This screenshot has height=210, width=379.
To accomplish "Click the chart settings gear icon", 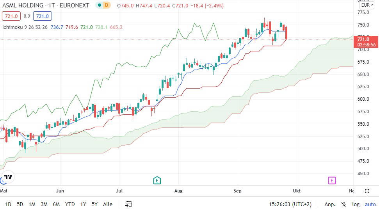I will coord(367,191).
